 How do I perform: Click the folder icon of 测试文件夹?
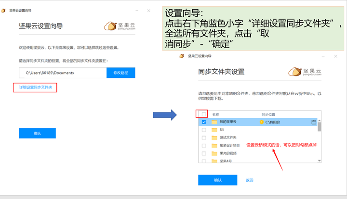(214, 137)
